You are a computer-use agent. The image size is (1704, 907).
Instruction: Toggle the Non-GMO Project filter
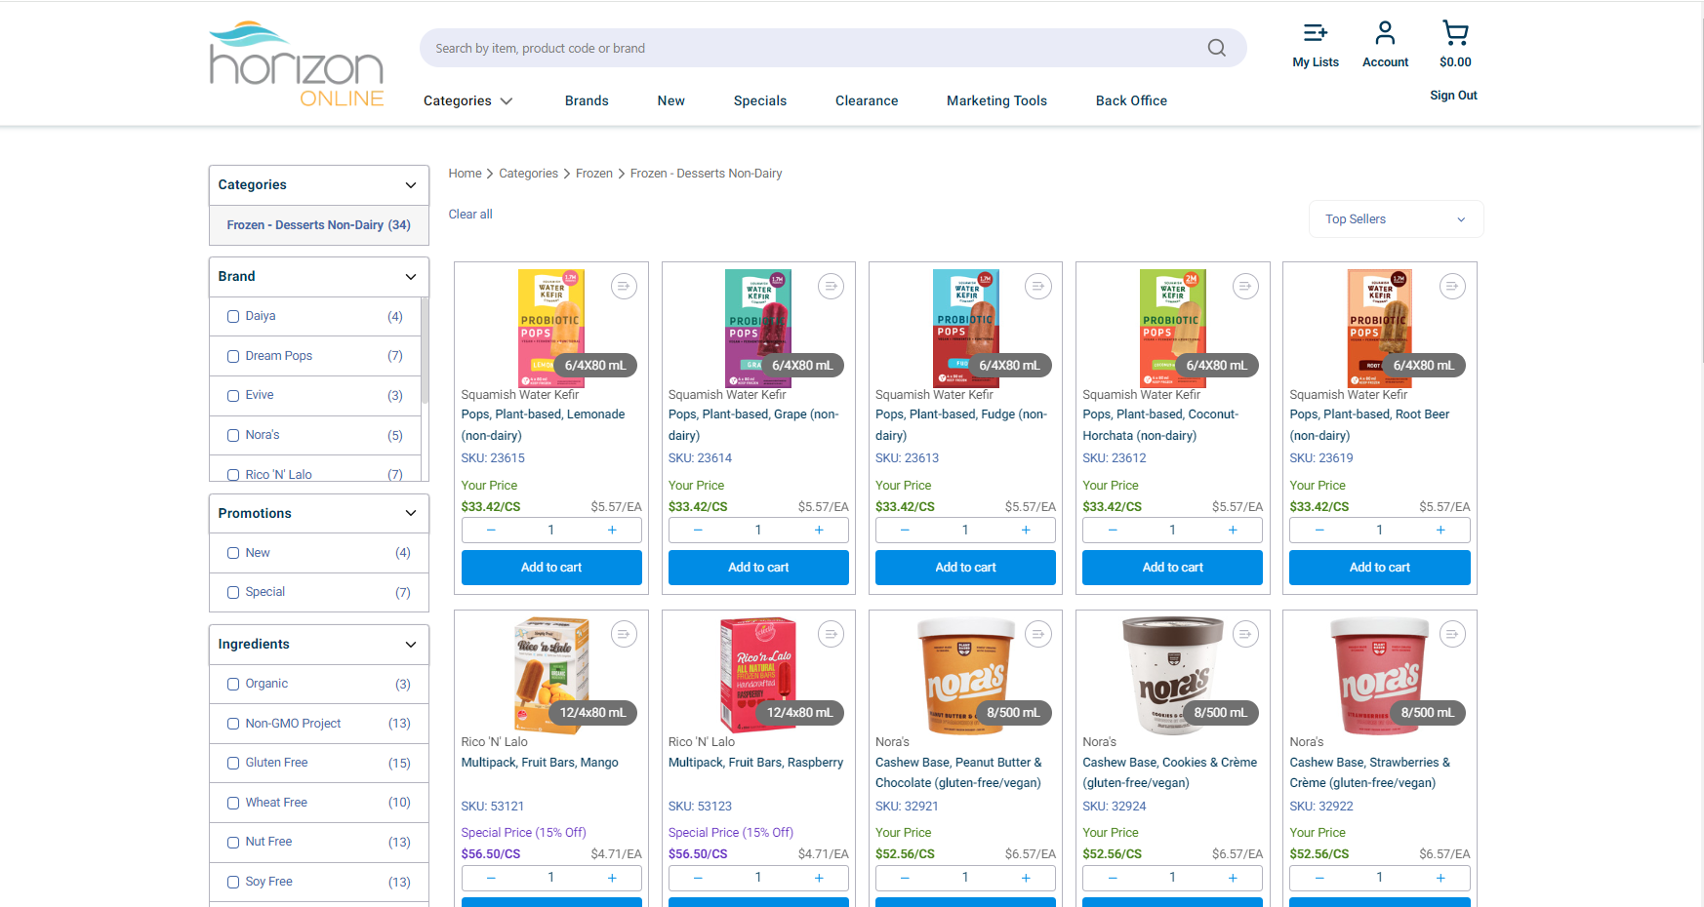coord(233,724)
